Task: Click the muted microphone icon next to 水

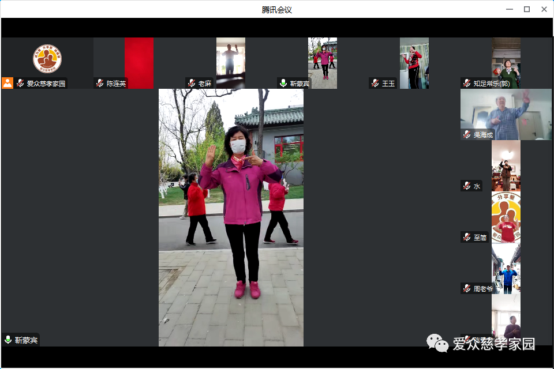Action: pos(467,186)
